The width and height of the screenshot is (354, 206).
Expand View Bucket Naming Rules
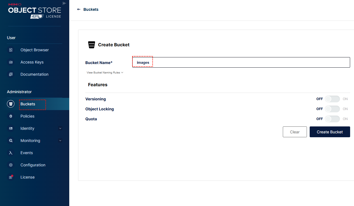click(x=105, y=73)
